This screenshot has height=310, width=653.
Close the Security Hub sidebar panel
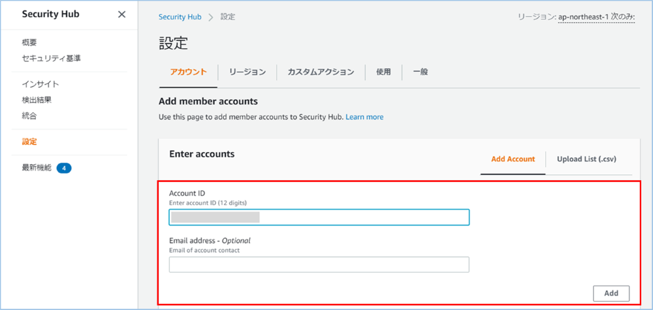(121, 14)
